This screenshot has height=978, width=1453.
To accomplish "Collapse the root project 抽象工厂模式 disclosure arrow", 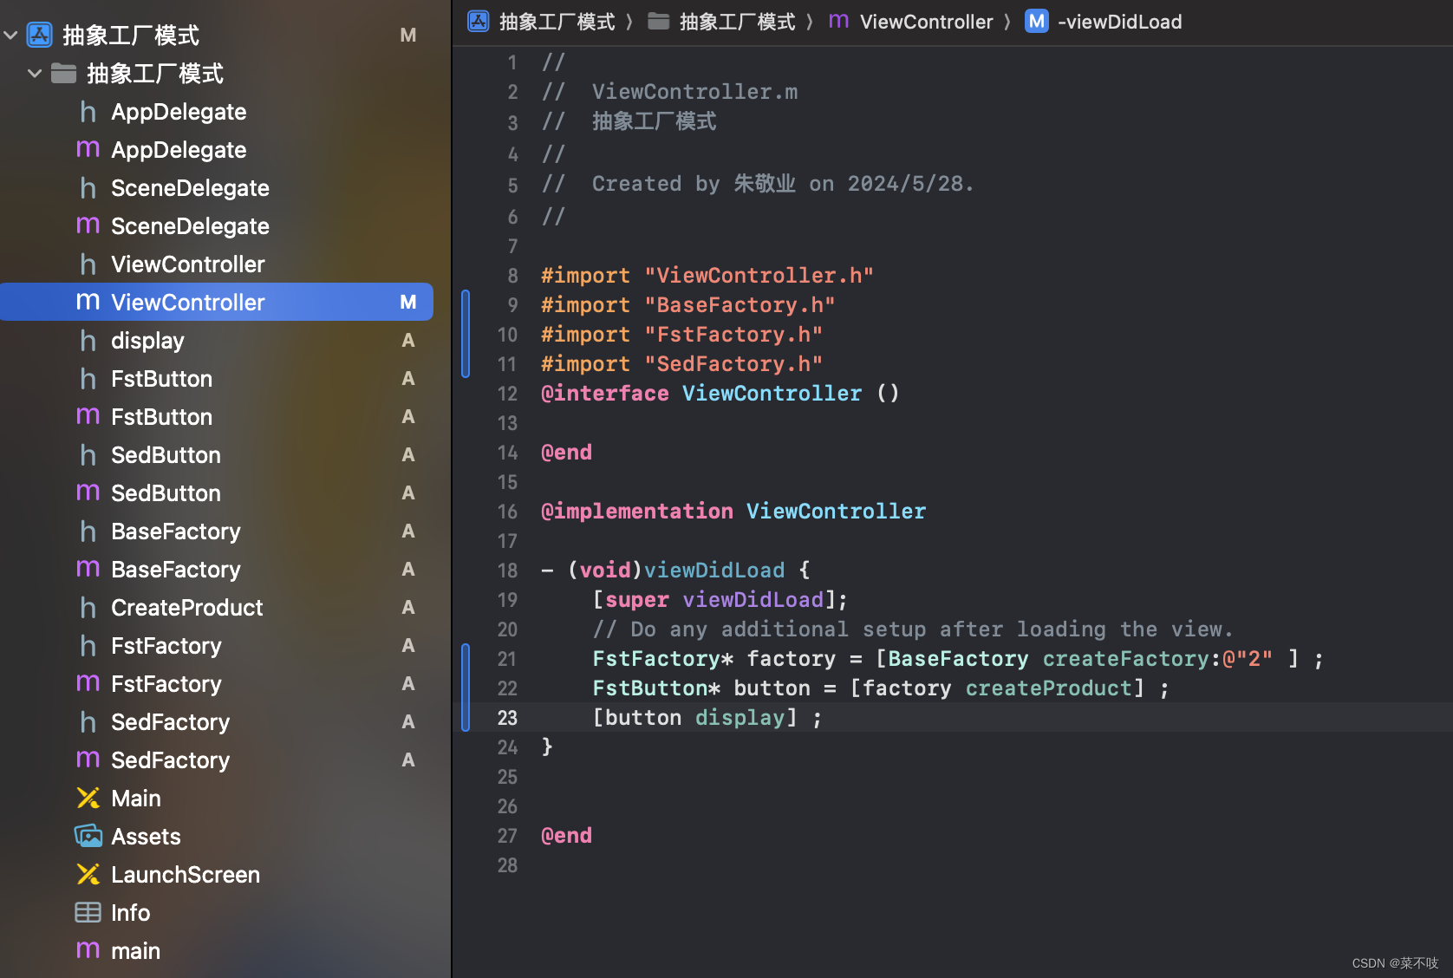I will pos(11,36).
